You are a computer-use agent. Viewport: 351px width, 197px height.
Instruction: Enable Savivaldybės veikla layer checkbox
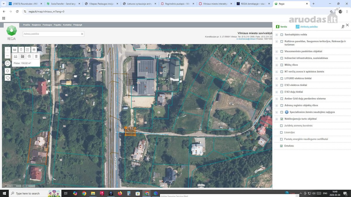(282, 35)
